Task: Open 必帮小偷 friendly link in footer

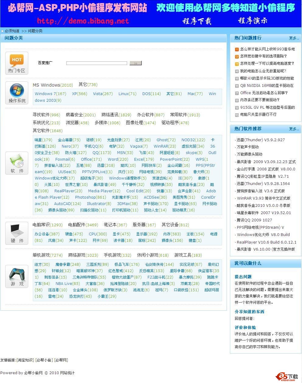Action: pos(44,360)
